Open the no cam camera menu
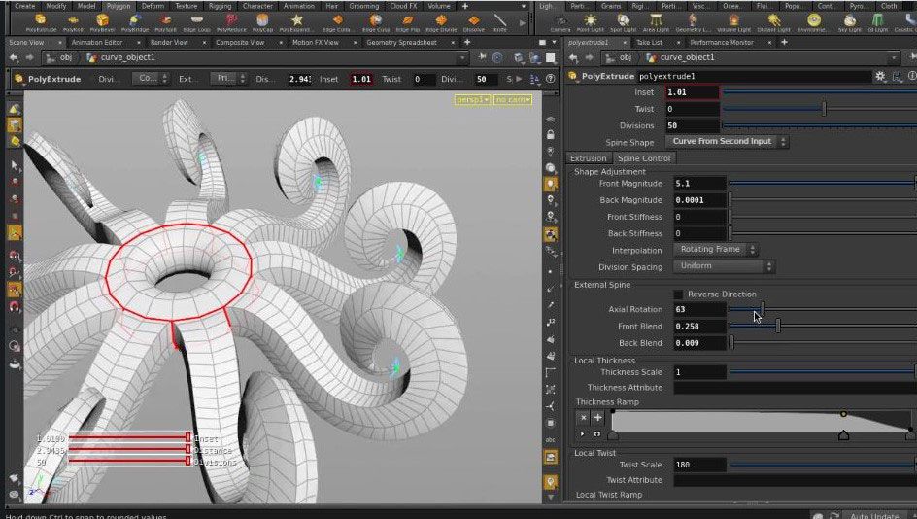The height and width of the screenshot is (519, 917). click(x=513, y=100)
